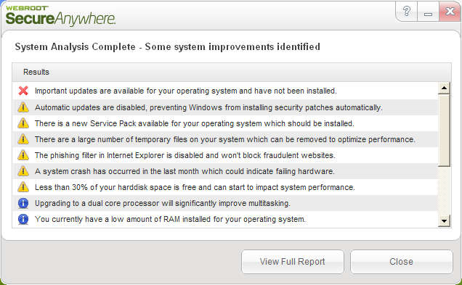Viewport: 462px width, 285px height.
Task: Open help with the question mark button
Action: pos(407,12)
